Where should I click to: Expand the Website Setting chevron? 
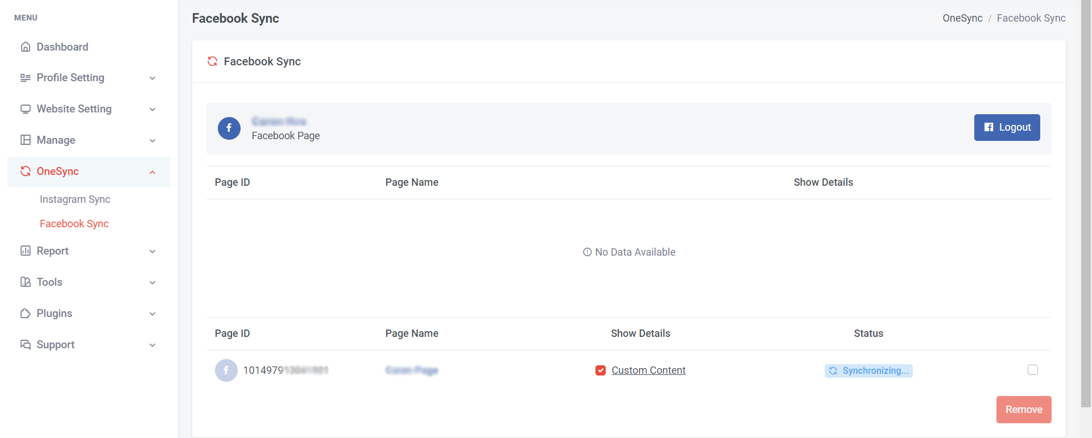pos(152,110)
